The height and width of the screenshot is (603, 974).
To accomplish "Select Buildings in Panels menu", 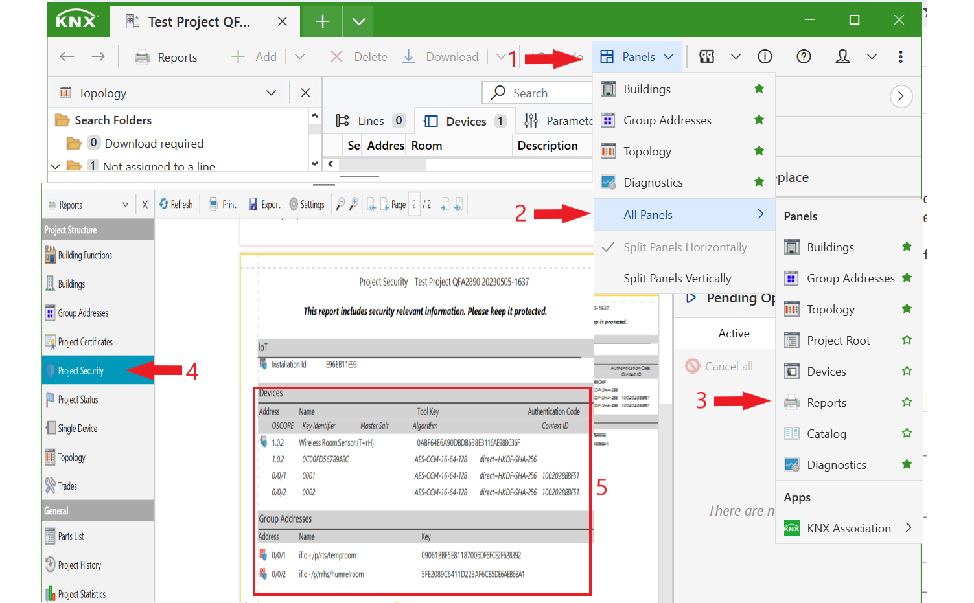I will click(x=684, y=89).
